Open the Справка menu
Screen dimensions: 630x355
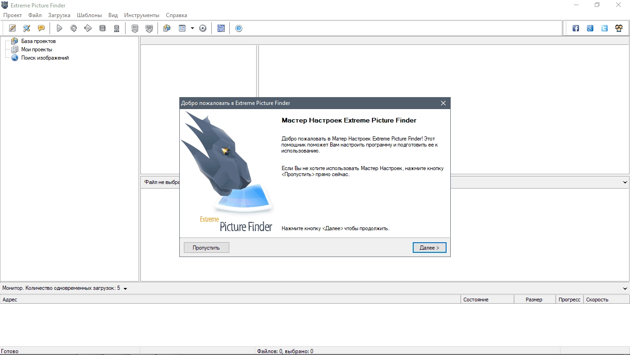click(x=176, y=15)
